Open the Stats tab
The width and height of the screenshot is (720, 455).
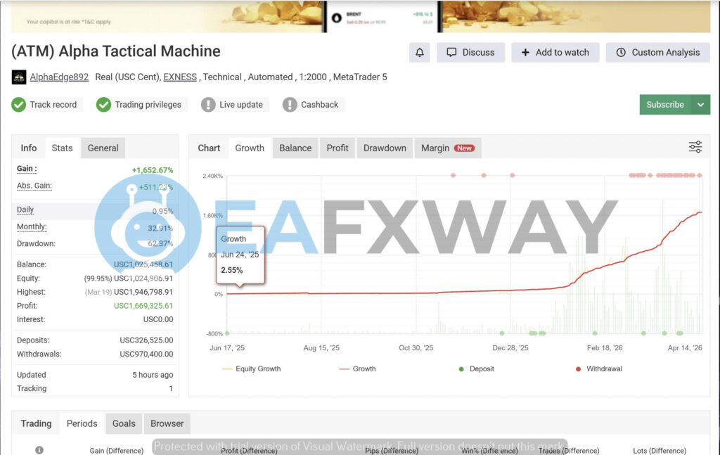pos(62,148)
